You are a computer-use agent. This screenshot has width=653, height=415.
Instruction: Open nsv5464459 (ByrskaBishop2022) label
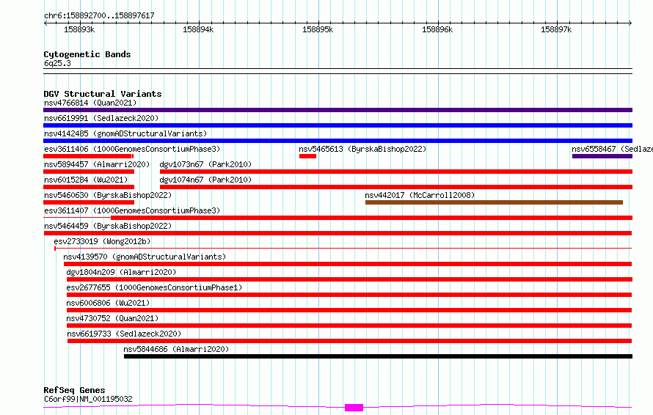point(108,226)
